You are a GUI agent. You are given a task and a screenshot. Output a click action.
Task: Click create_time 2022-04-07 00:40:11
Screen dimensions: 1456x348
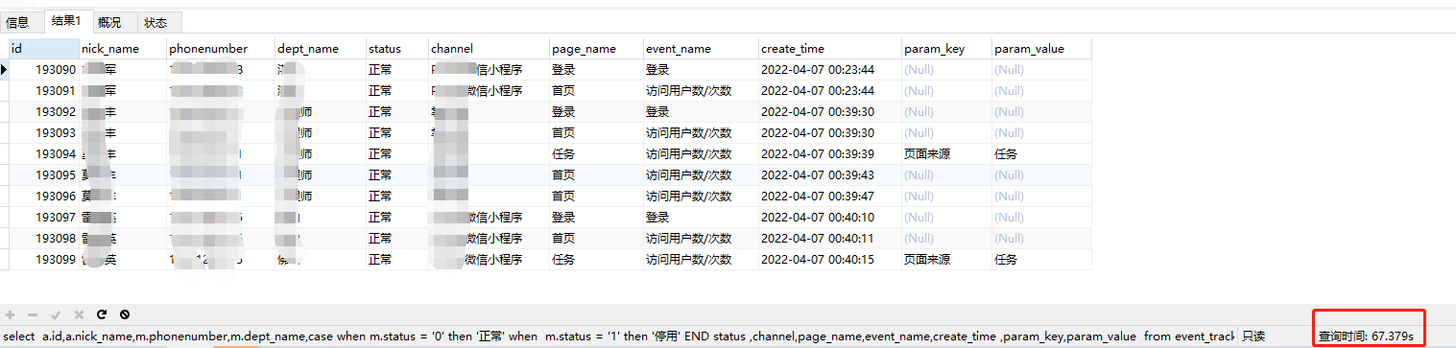[x=830, y=239]
